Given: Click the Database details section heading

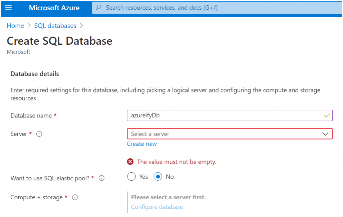Looking at the screenshot, I should click(x=35, y=74).
